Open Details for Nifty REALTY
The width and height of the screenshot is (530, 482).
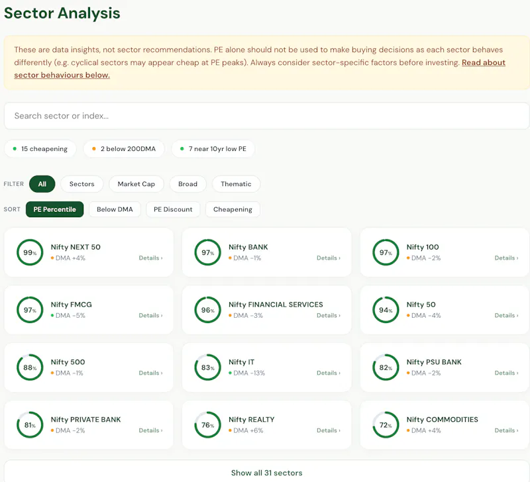pyautogui.click(x=329, y=430)
